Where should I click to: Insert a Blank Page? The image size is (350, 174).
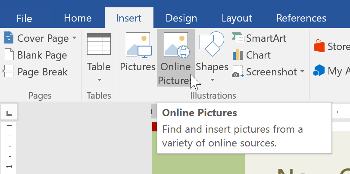coord(36,55)
